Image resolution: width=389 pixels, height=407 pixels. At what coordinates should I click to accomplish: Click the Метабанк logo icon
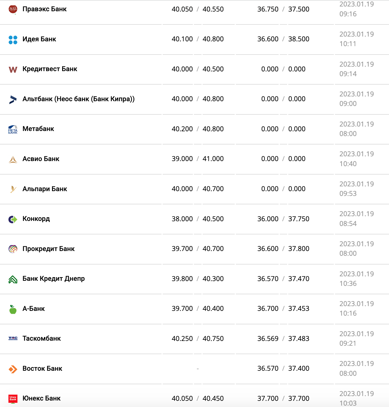pyautogui.click(x=13, y=130)
